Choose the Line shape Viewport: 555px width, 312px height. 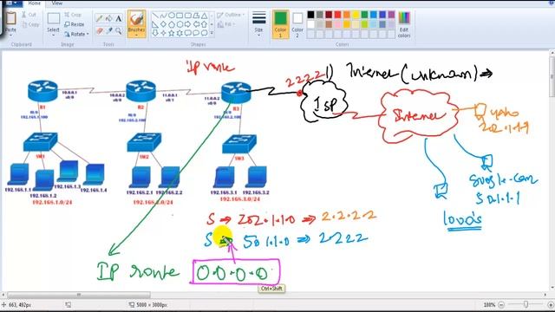(x=155, y=16)
